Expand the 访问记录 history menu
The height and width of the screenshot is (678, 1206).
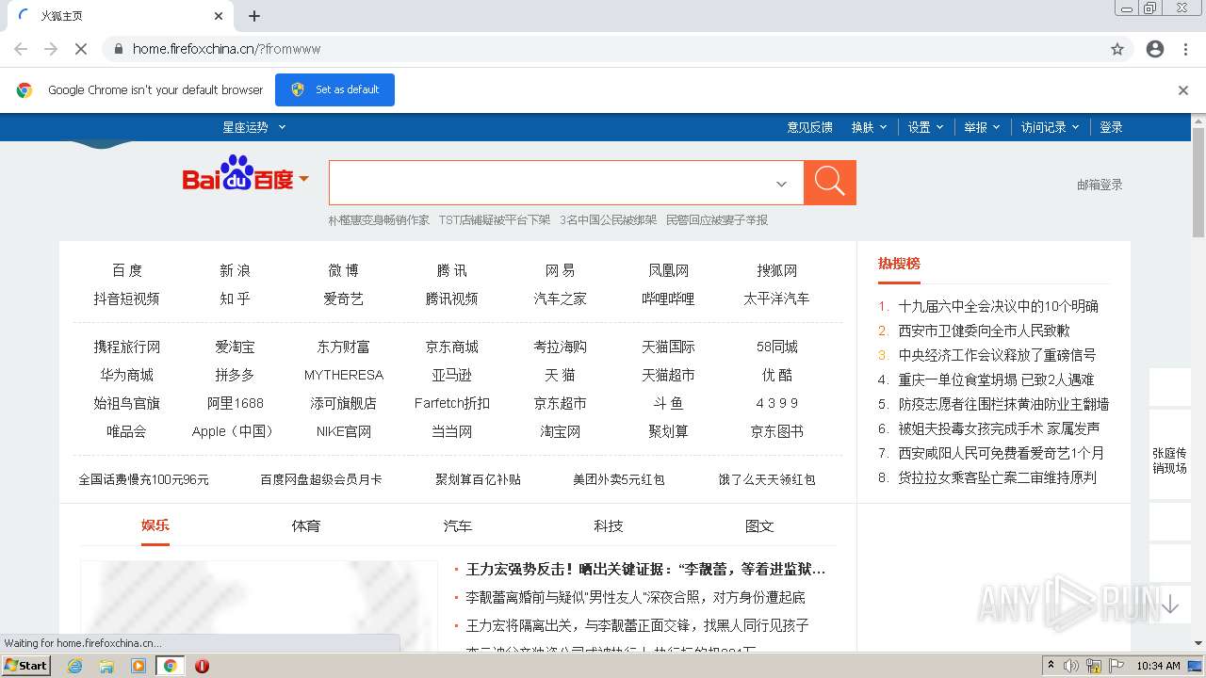click(x=1051, y=127)
